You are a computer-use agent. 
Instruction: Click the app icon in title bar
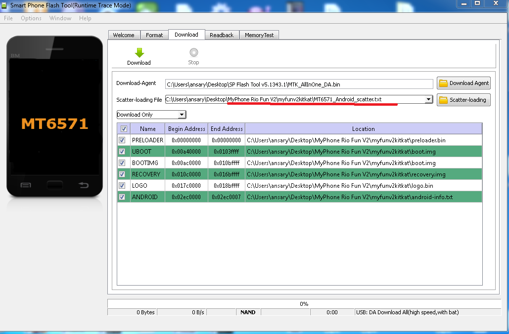[x=4, y=5]
